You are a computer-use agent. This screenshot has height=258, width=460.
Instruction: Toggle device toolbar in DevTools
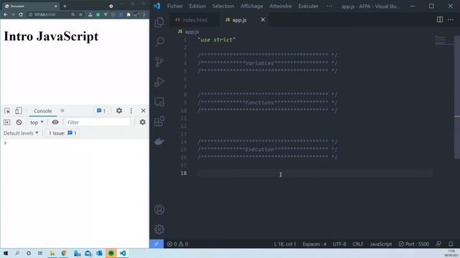pos(19,110)
